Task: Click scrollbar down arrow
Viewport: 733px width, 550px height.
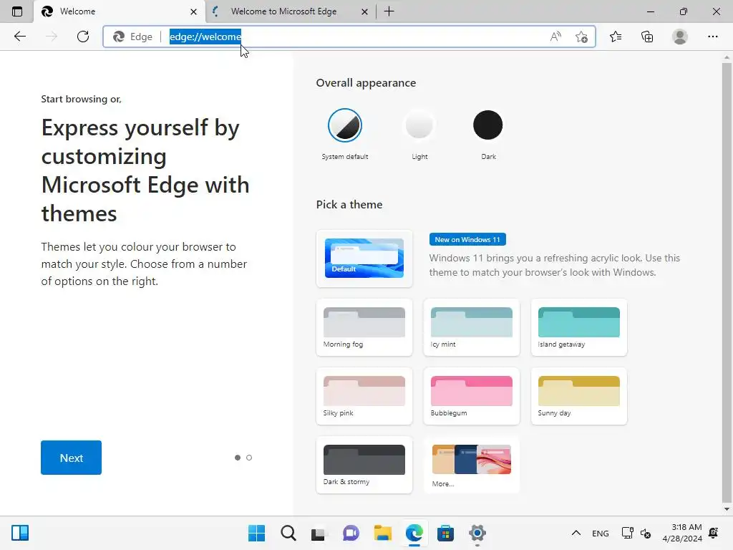Action: [727, 509]
